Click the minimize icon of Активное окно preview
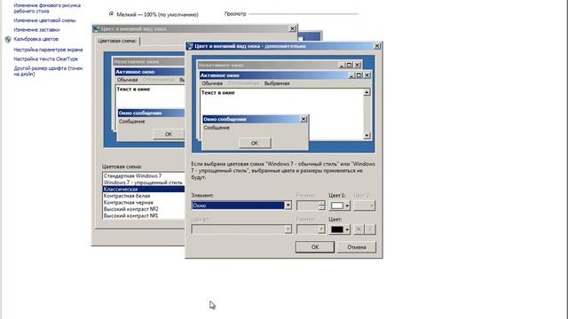Image resolution: width=568 pixels, height=319 pixels. (x=351, y=75)
